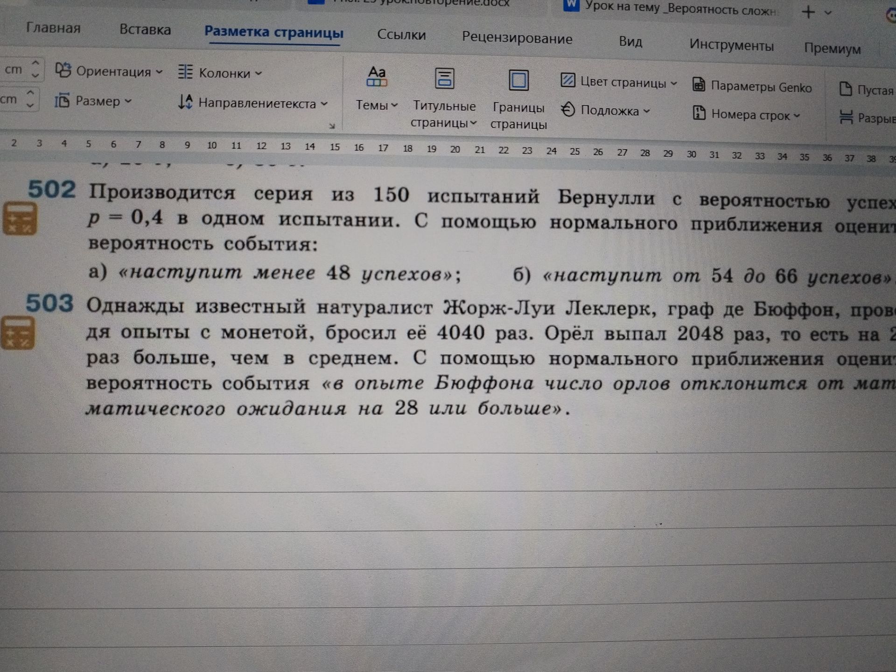Click the word 'Бернулли' in problem 502
The image size is (896, 672).
[x=606, y=198]
